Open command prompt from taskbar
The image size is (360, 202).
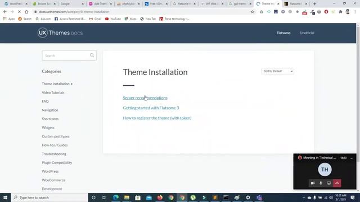point(226,198)
